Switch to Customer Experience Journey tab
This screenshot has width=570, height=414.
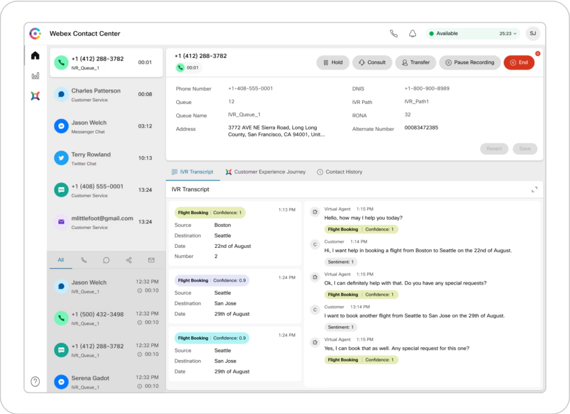point(266,172)
